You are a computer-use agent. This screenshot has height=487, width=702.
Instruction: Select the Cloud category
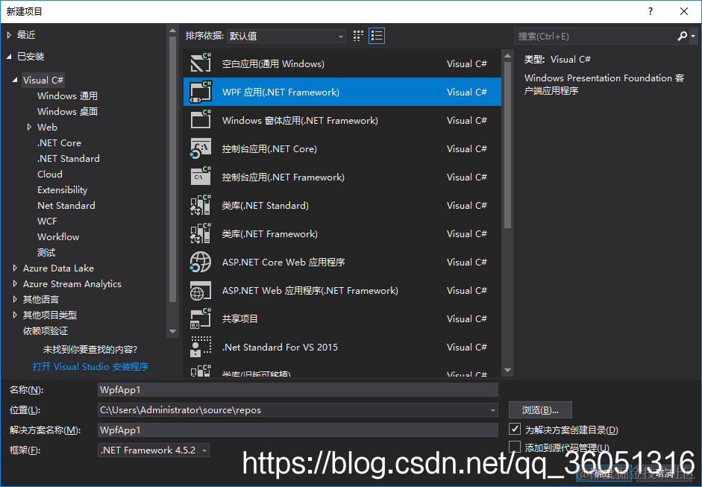click(50, 174)
